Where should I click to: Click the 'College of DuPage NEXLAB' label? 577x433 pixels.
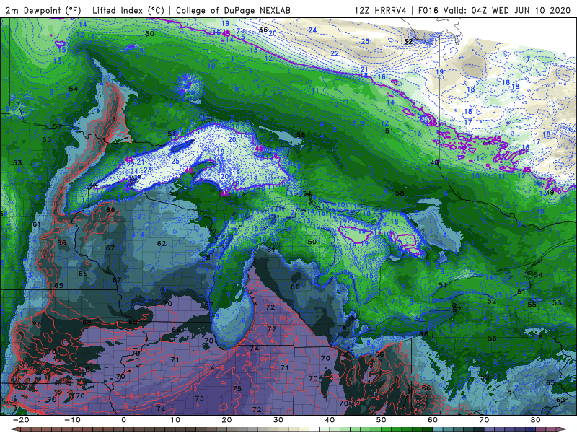point(233,10)
